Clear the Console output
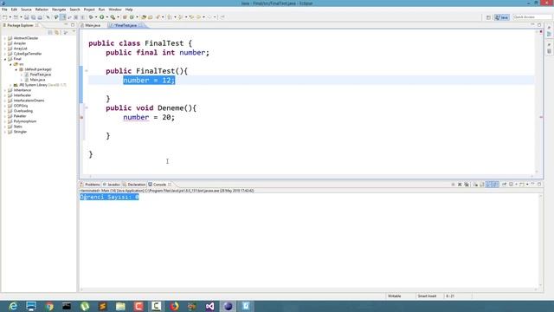554x312 pixels. 475,185
